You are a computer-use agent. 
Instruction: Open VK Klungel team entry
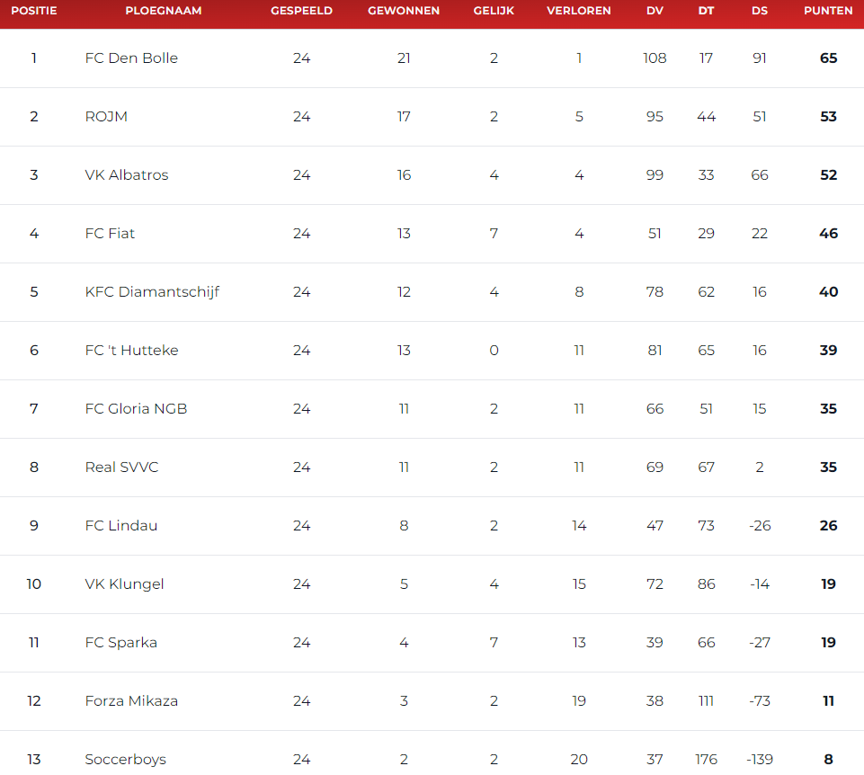[x=124, y=584]
